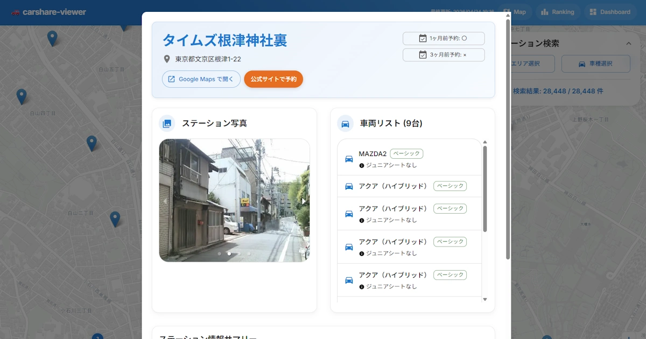Open station in Google Maps で開く

click(x=201, y=79)
